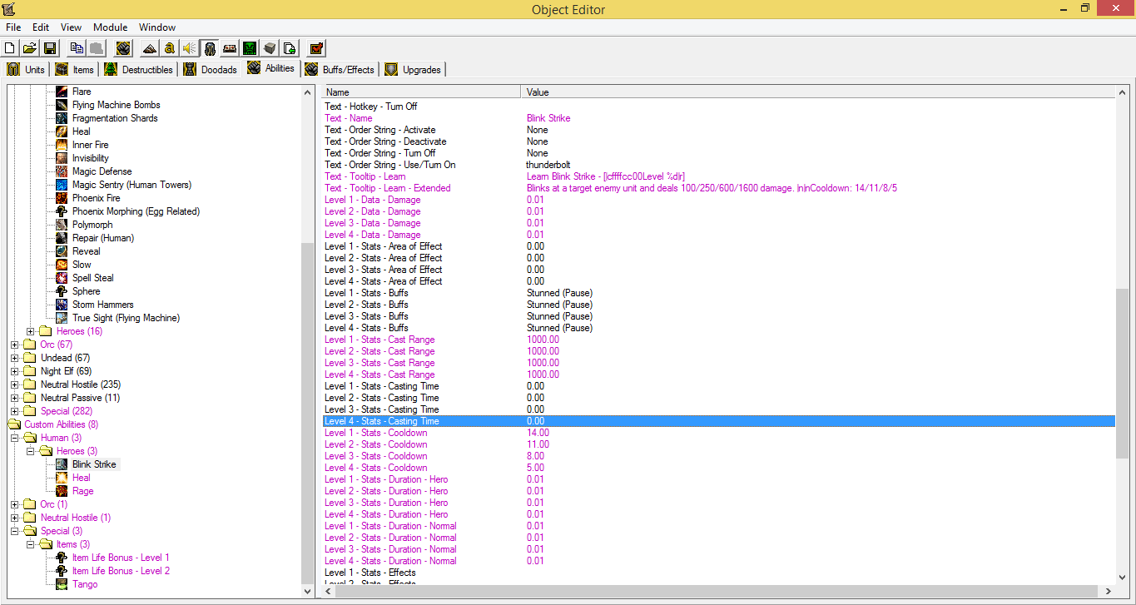Switch to the Doodads tab
The width and height of the screenshot is (1136, 605).
tap(211, 69)
